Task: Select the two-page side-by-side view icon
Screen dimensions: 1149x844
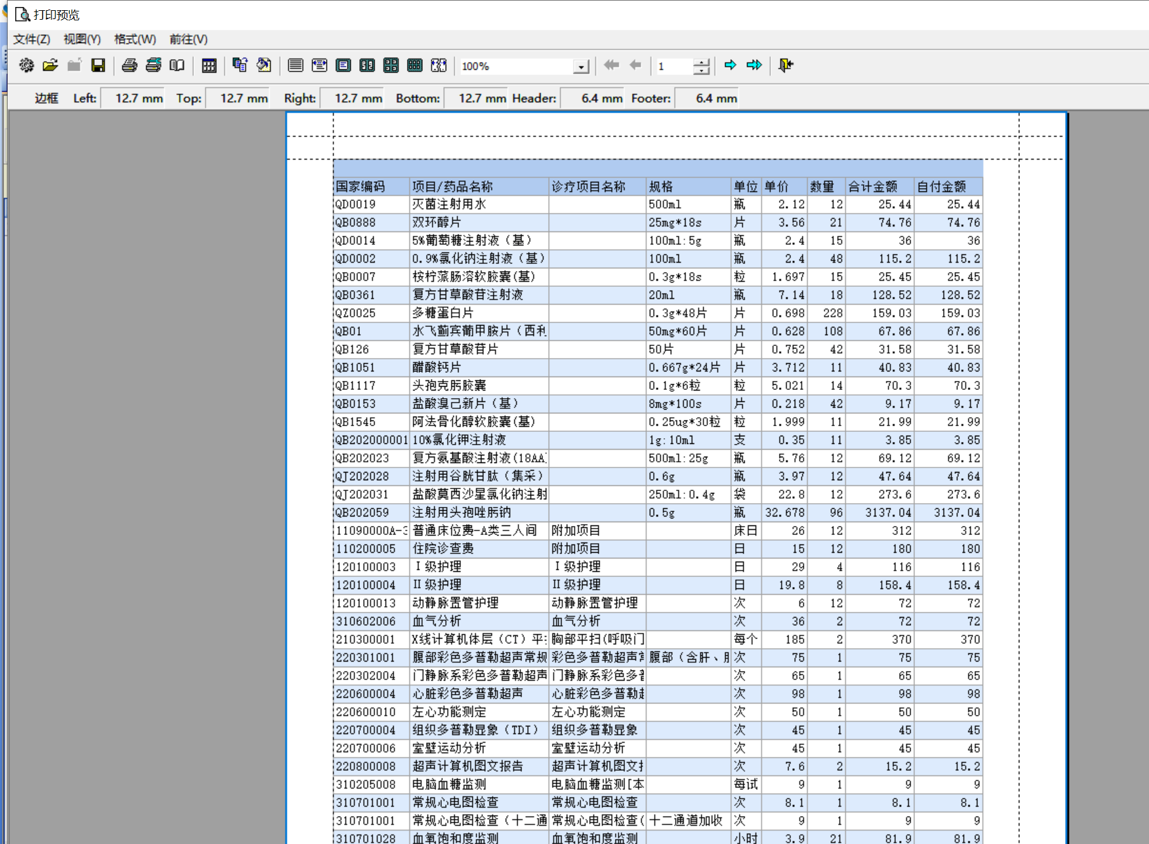Action: pos(367,66)
